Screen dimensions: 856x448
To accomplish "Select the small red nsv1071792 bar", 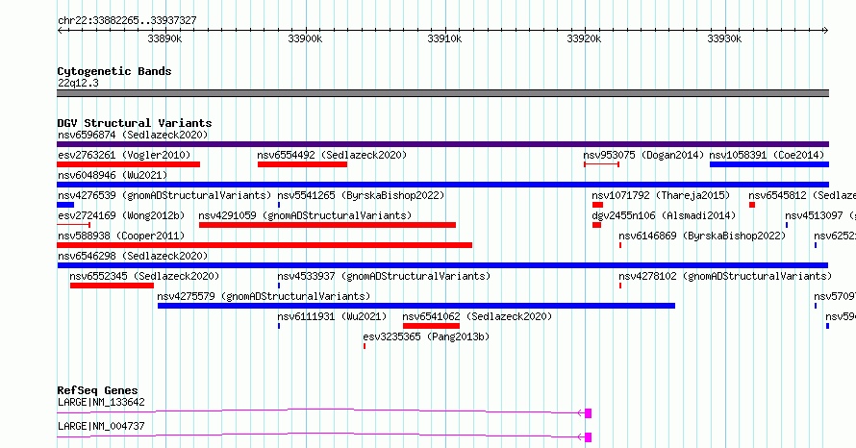I will coord(598,205).
